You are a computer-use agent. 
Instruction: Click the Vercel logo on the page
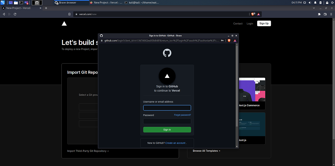[64, 23]
